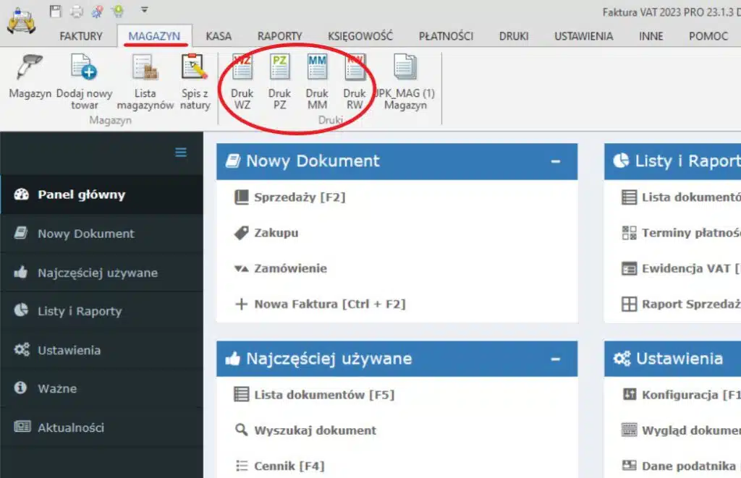The height and width of the screenshot is (478, 741).
Task: Select Nowa Faktura [Ctrl + F2]
Action: pos(329,304)
